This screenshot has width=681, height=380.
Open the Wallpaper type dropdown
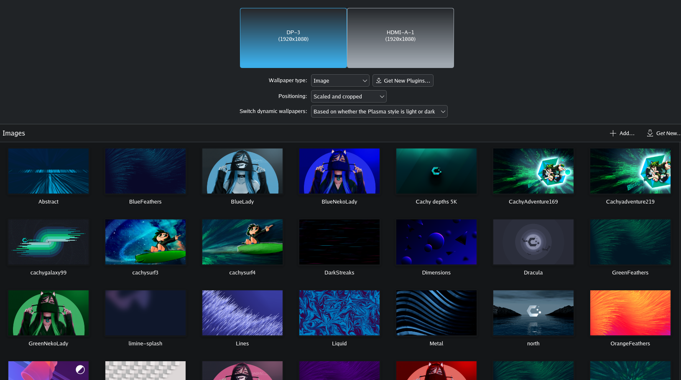[340, 81]
